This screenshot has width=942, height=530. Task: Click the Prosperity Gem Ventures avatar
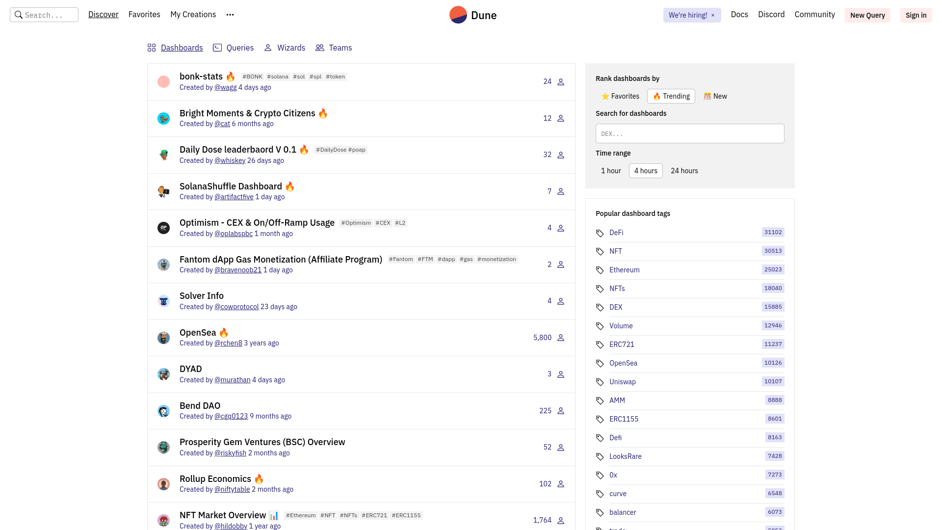click(163, 447)
